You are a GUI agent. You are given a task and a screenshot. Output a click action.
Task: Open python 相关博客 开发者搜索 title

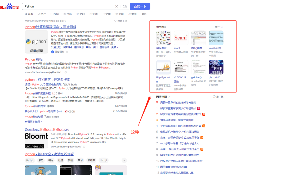47,80
